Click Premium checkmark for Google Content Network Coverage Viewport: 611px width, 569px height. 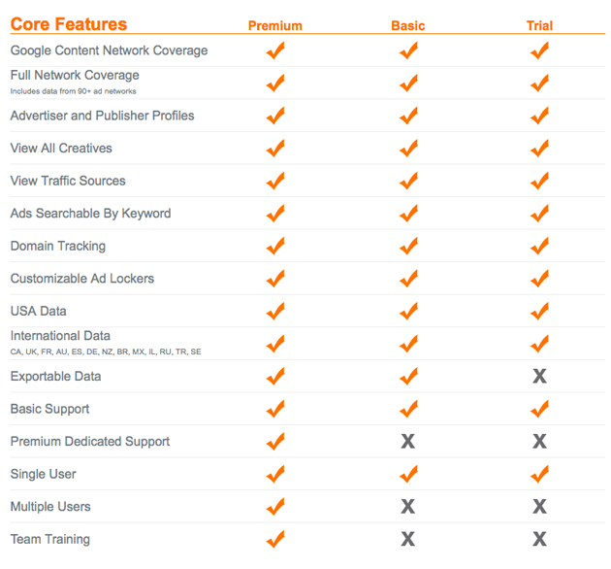click(x=275, y=50)
